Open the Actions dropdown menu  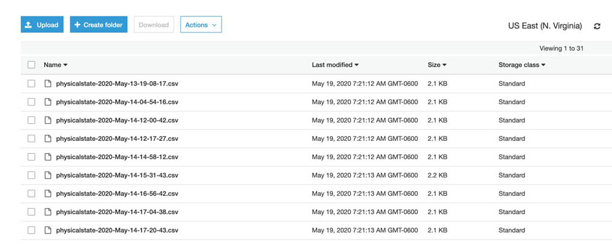click(x=201, y=24)
